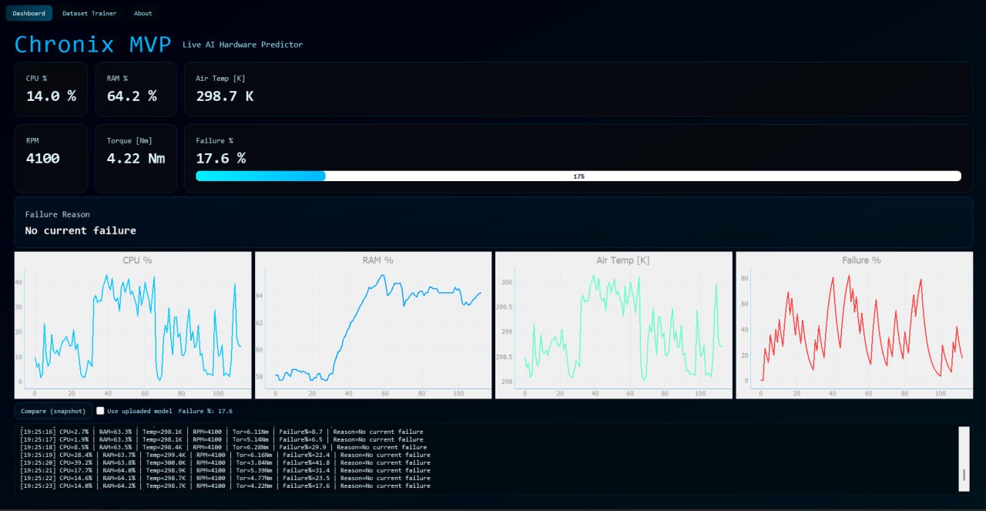Open the About tab
986x511 pixels.
143,12
